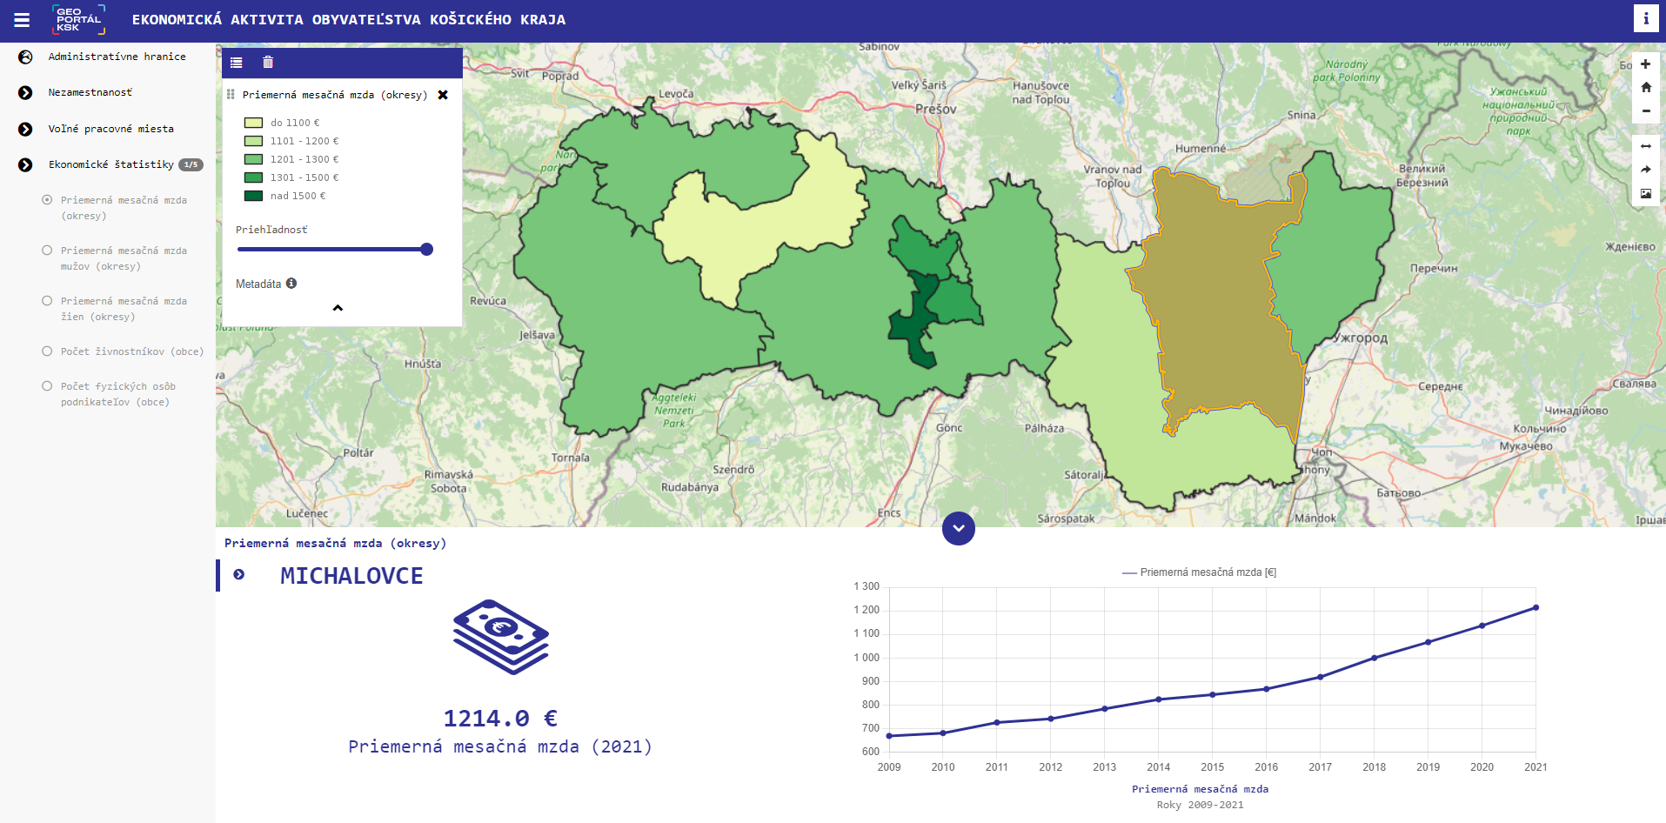Toggle chart legend Priemerná mesačná mzda [€]
Image resolution: width=1666 pixels, height=823 pixels.
point(1199,572)
